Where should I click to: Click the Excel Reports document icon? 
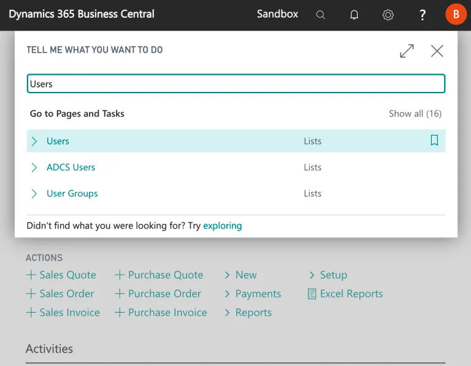click(312, 294)
